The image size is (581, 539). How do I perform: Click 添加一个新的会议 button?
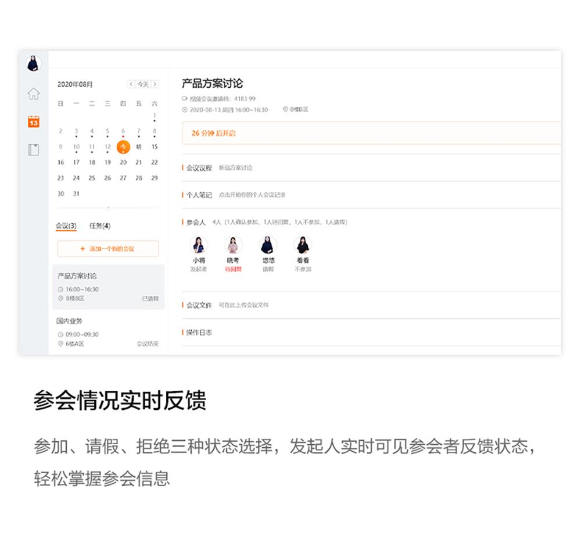(x=108, y=249)
